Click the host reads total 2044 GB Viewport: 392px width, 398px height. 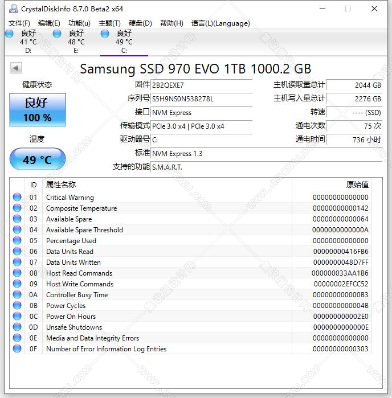click(354, 85)
